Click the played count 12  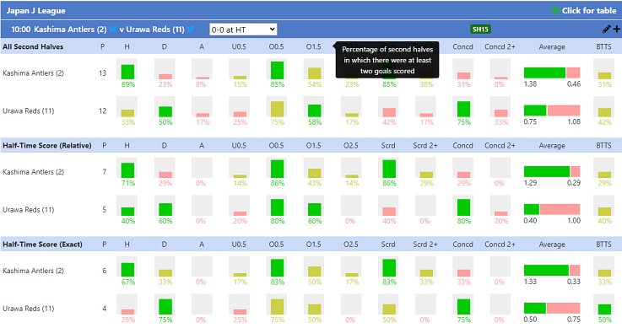click(x=102, y=111)
